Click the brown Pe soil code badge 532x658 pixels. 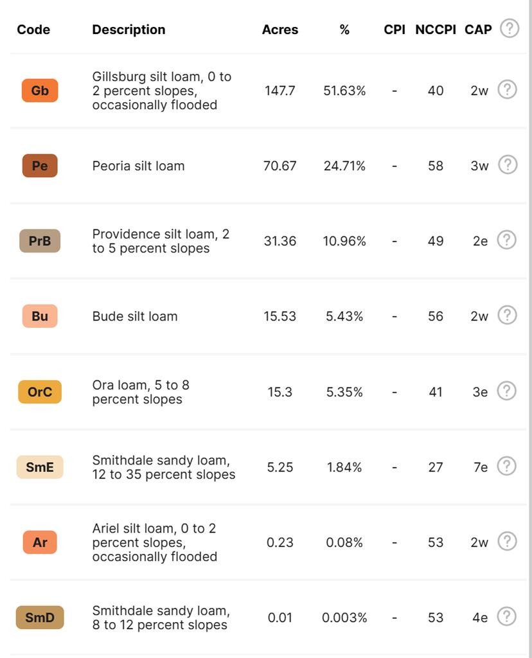click(x=40, y=166)
